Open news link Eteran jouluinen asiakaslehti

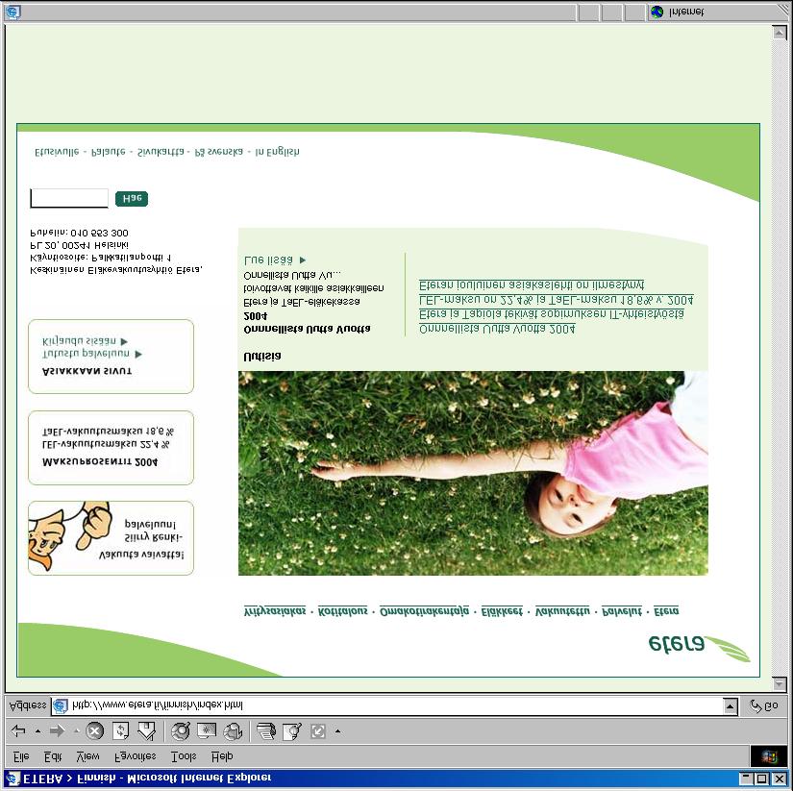pyautogui.click(x=531, y=284)
